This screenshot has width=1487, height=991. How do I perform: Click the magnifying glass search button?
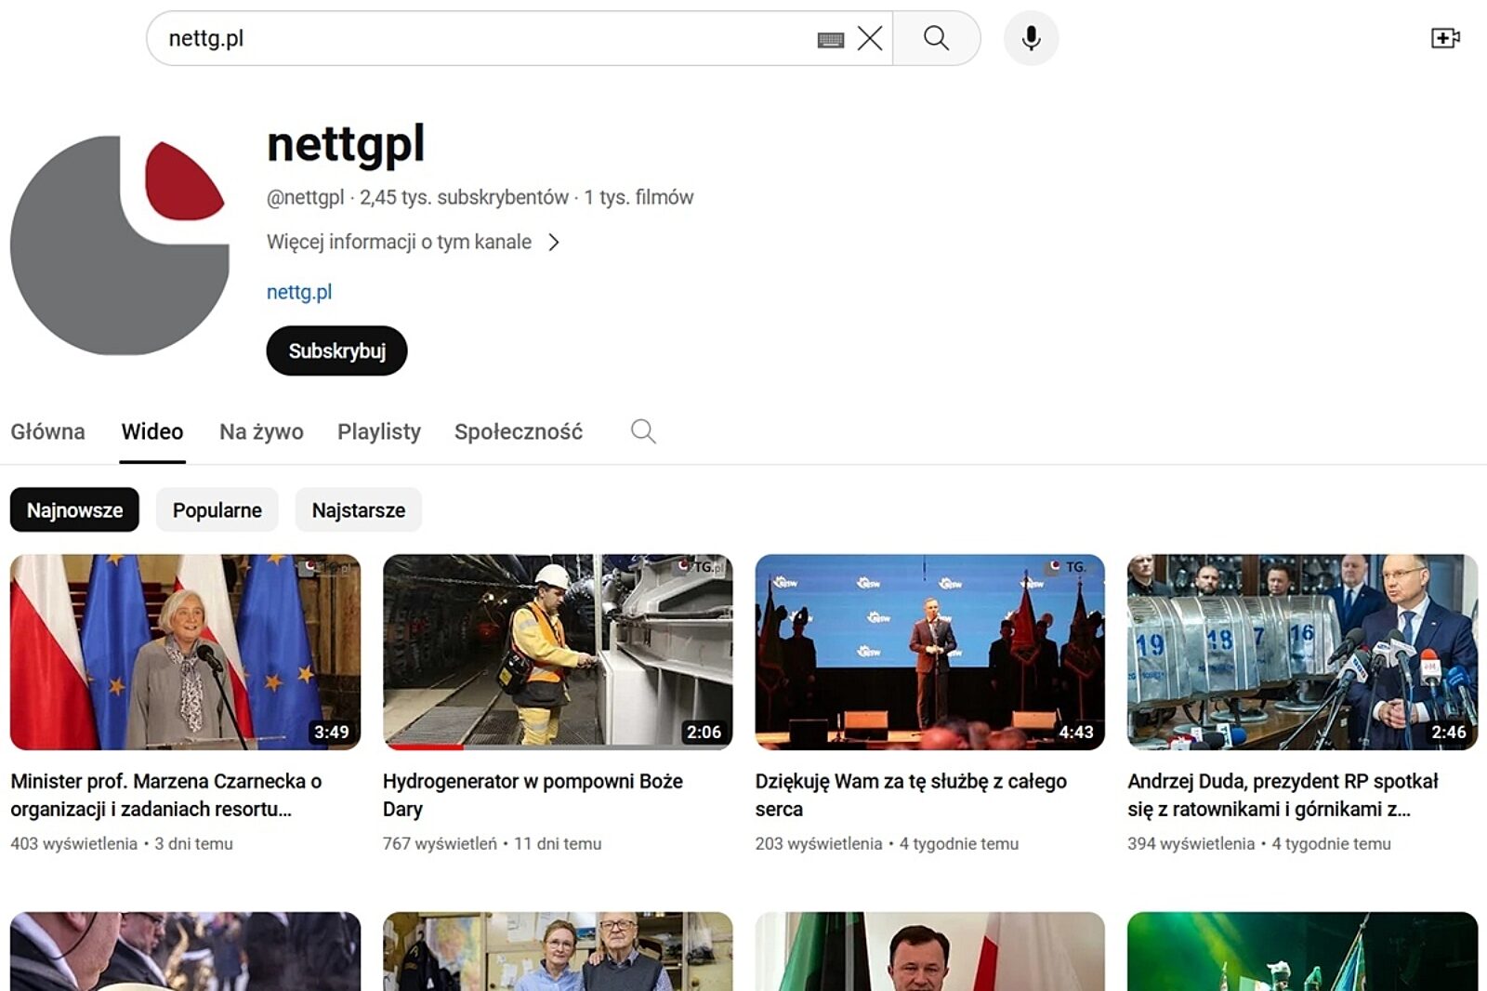coord(936,38)
